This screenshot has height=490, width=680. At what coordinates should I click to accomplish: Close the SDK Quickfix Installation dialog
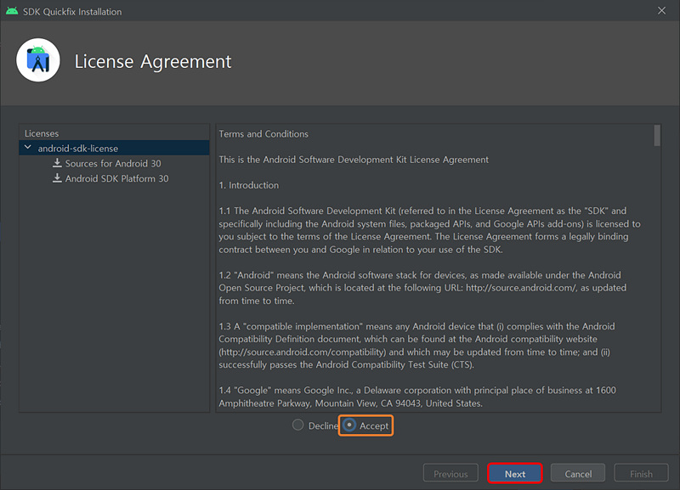(662, 10)
